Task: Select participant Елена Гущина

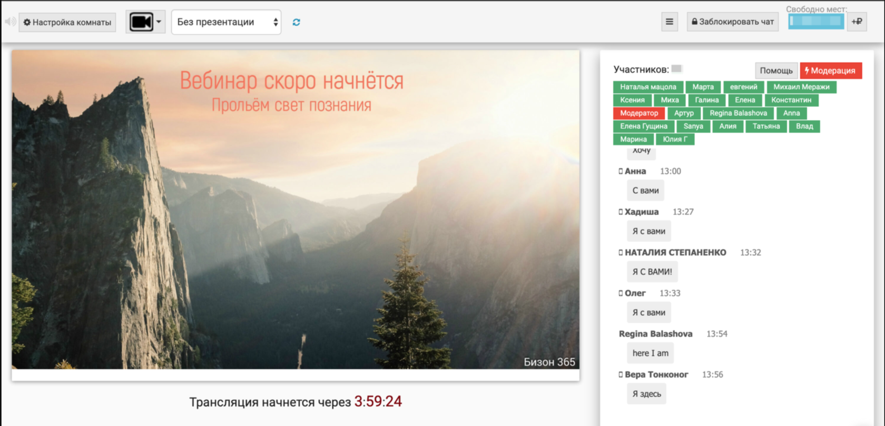Action: click(644, 126)
